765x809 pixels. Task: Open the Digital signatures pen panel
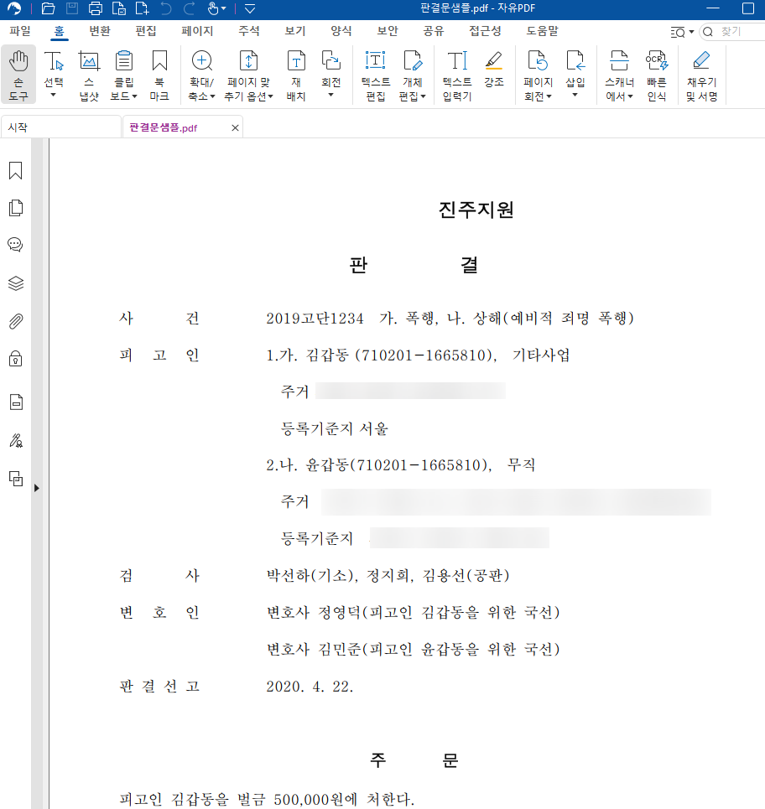(x=16, y=440)
